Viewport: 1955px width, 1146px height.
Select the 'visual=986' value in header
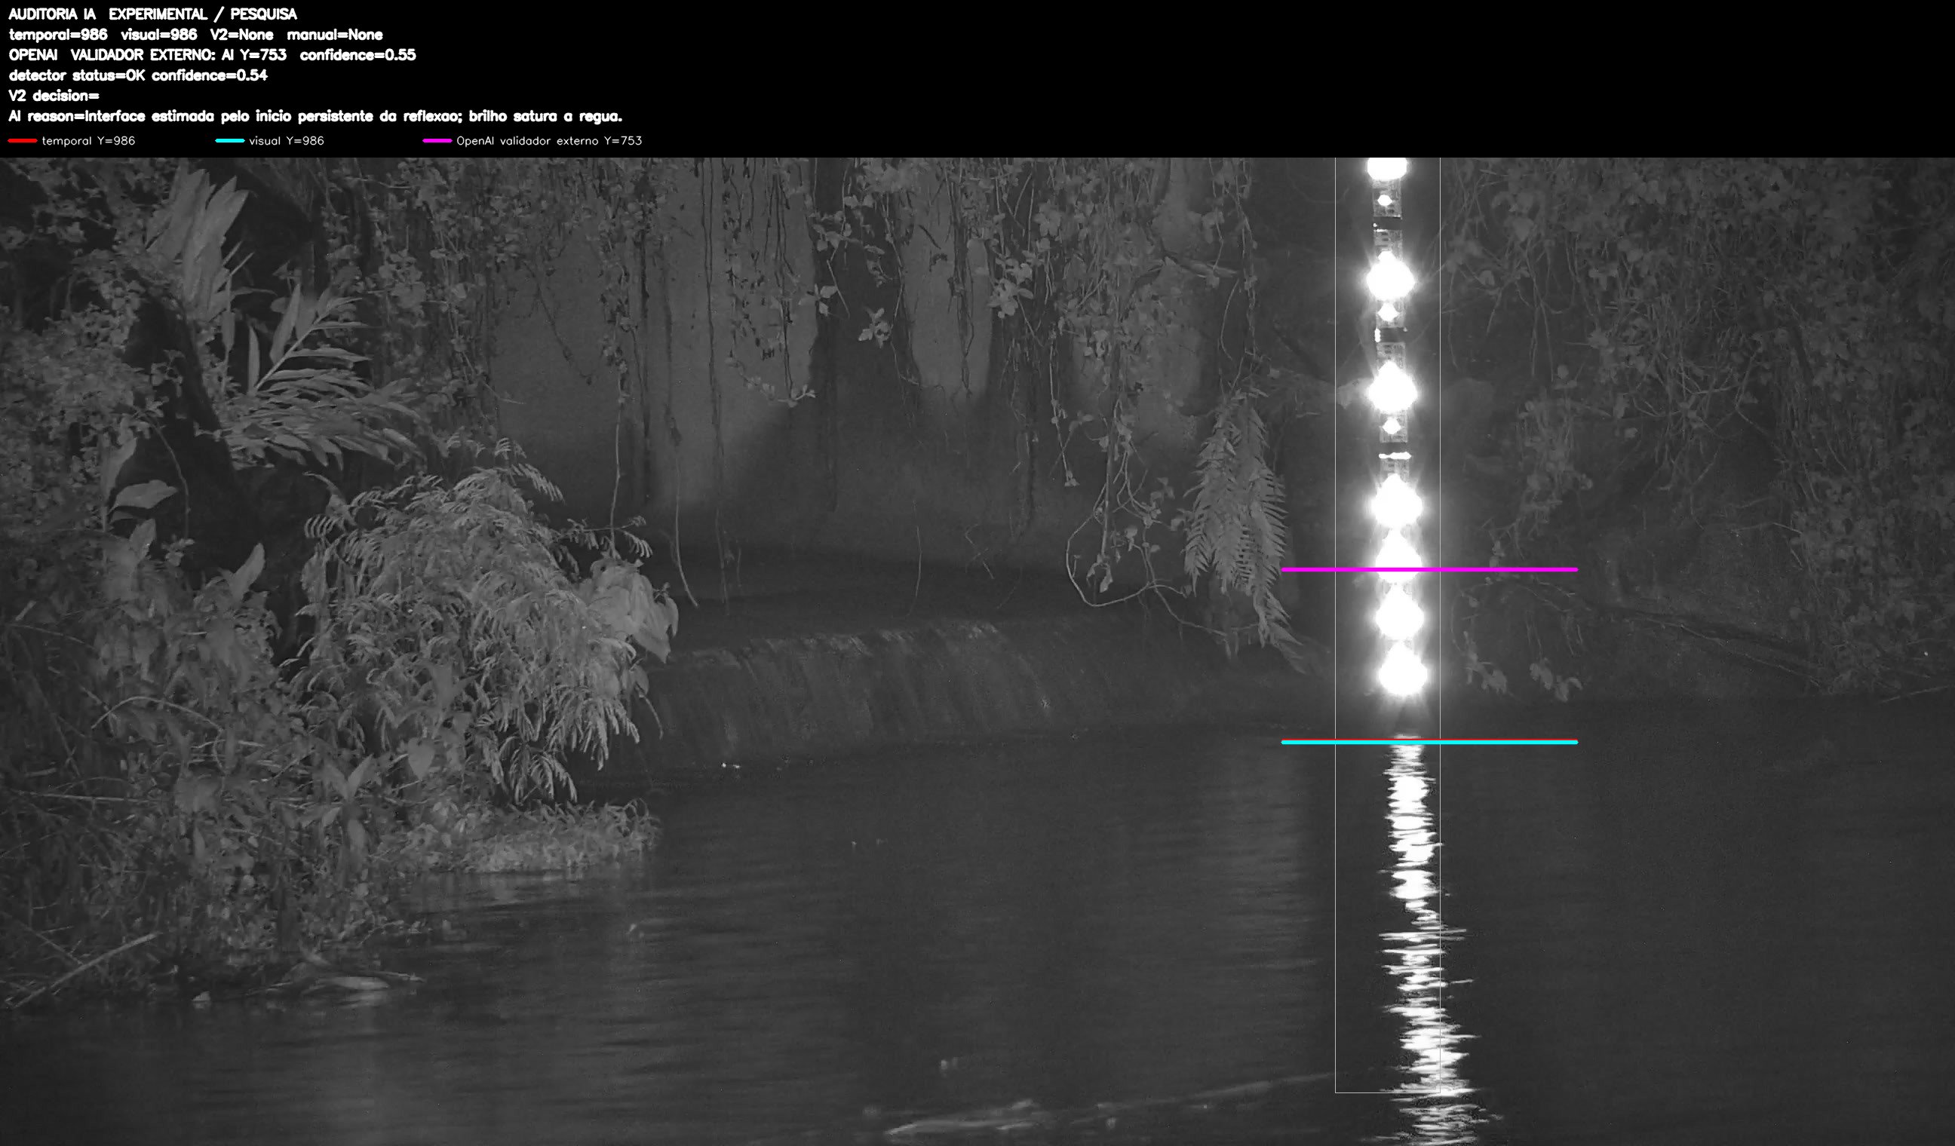[x=159, y=35]
